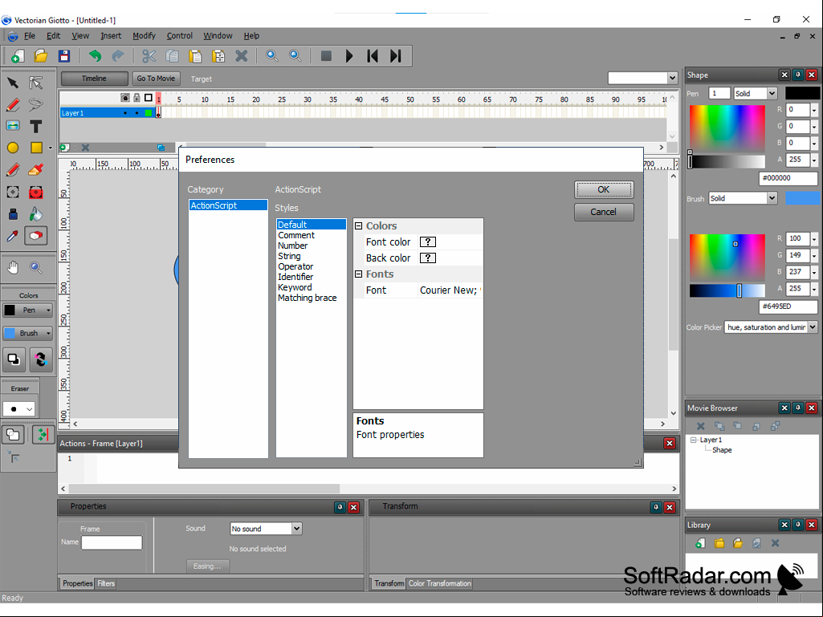Image resolution: width=823 pixels, height=617 pixels.
Task: Play the movie
Action: tap(349, 55)
